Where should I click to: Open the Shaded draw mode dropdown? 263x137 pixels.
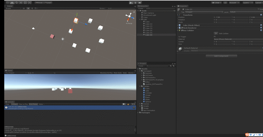point(11,8)
